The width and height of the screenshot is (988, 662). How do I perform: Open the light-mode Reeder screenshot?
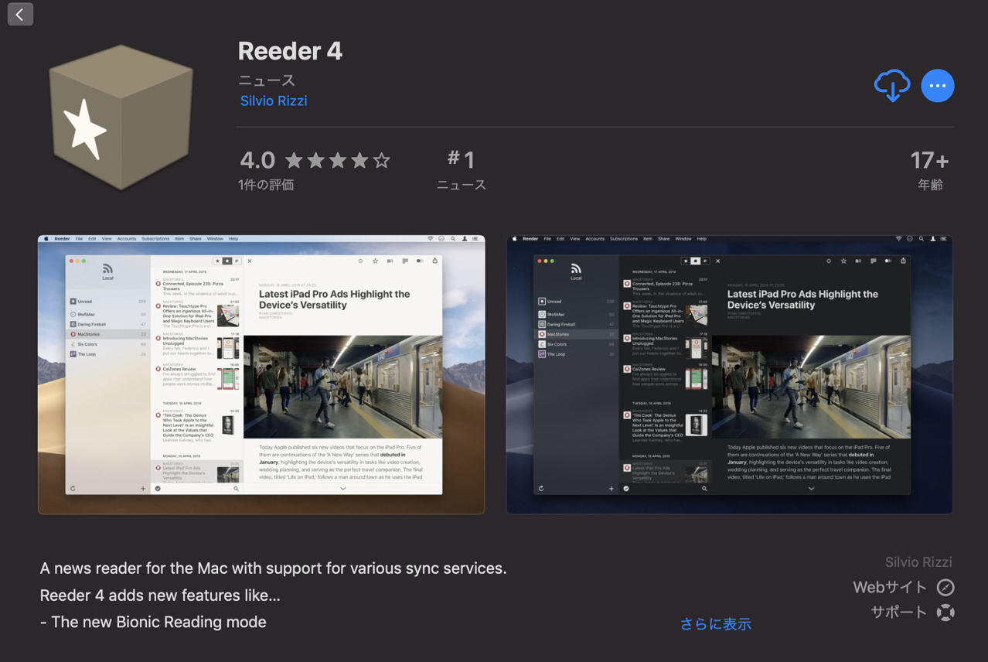click(261, 374)
